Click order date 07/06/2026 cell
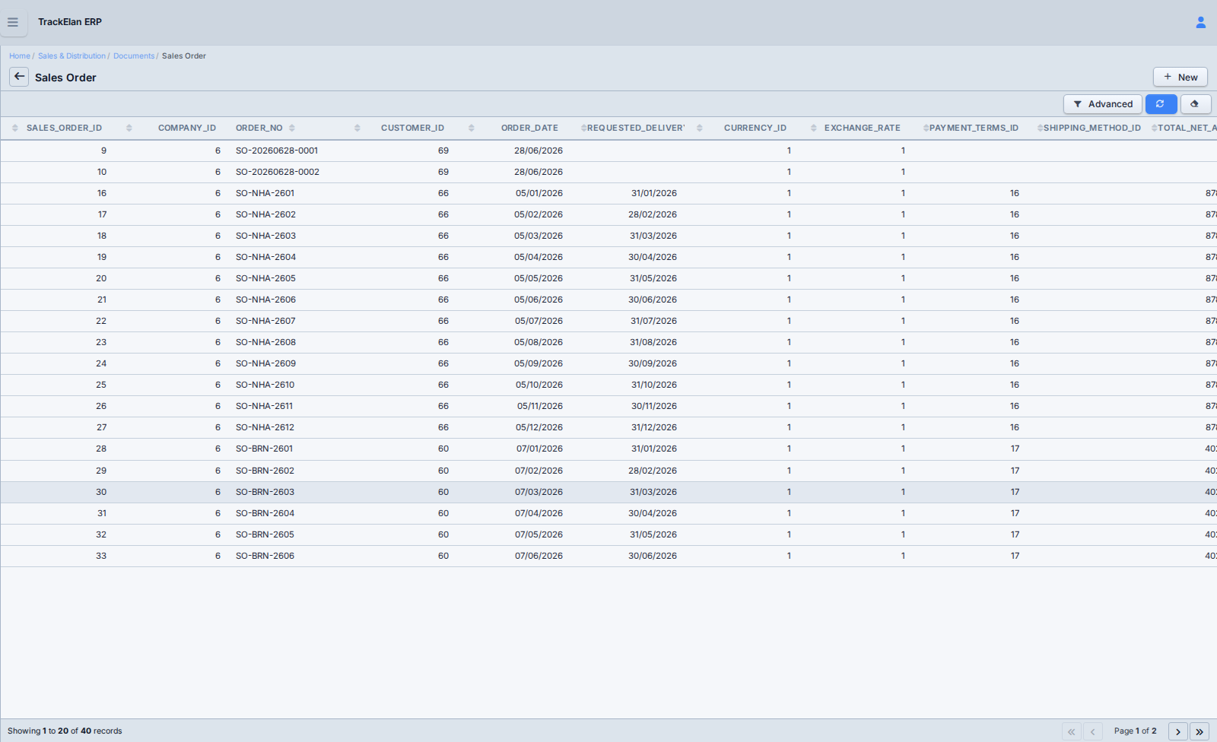 click(x=539, y=556)
